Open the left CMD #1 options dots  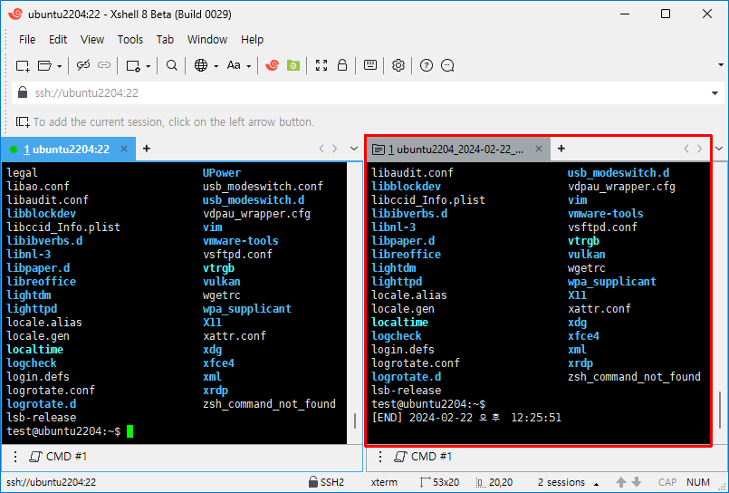(x=17, y=456)
